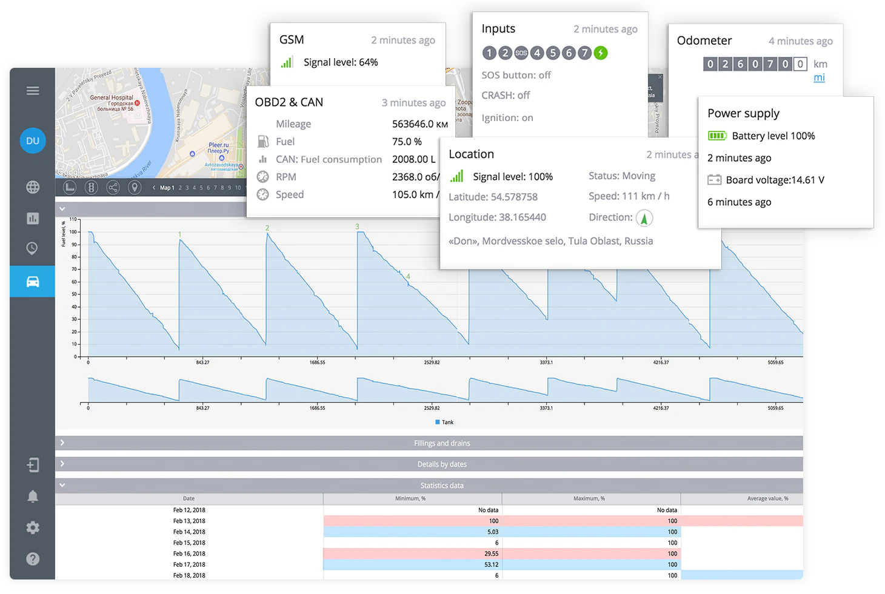
Task: Open settings with the gear icon
Action: tap(33, 527)
